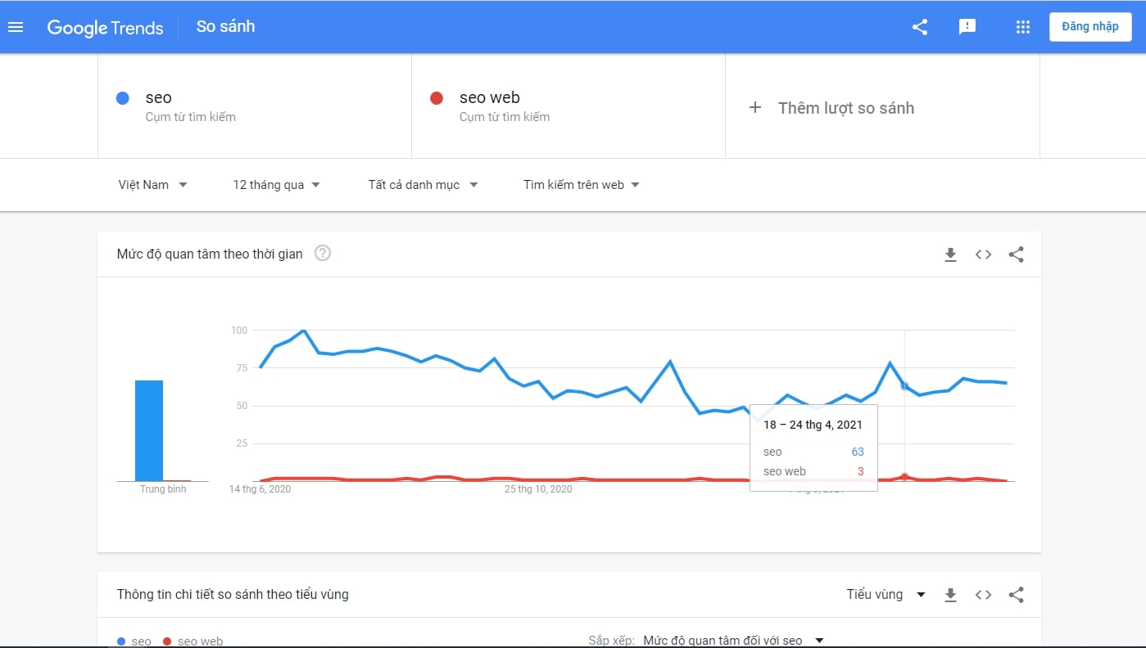The image size is (1146, 648).
Task: Click the 14 thg 6, 2020 axis label
Action: [260, 489]
